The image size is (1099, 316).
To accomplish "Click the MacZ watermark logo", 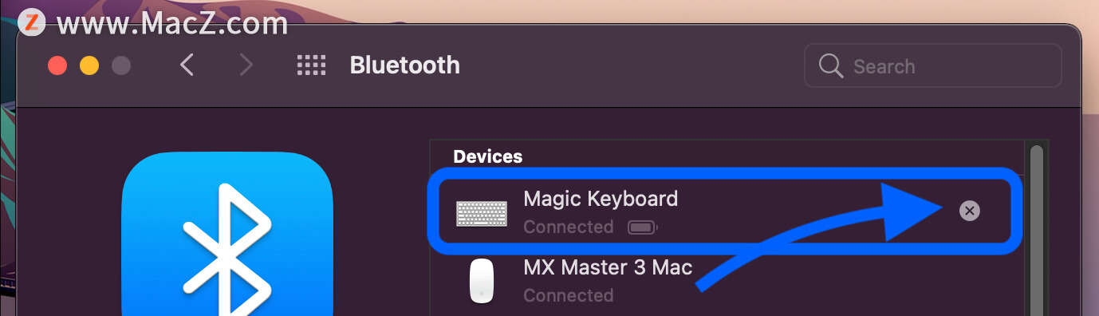I will pyautogui.click(x=31, y=22).
